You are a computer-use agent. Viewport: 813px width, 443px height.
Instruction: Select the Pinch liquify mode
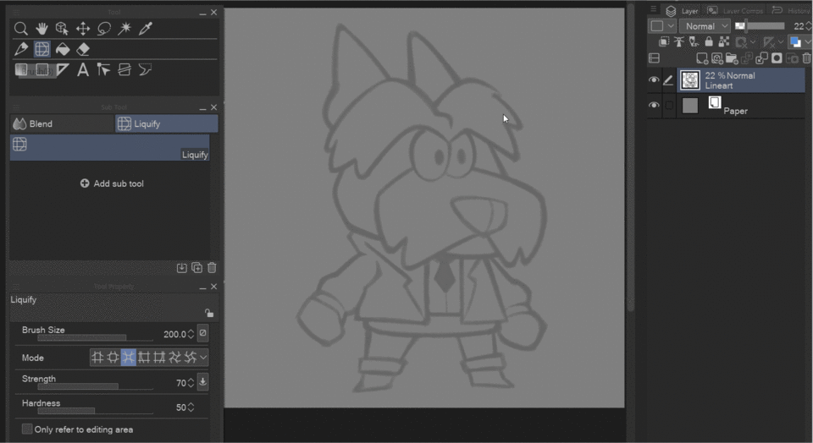128,357
